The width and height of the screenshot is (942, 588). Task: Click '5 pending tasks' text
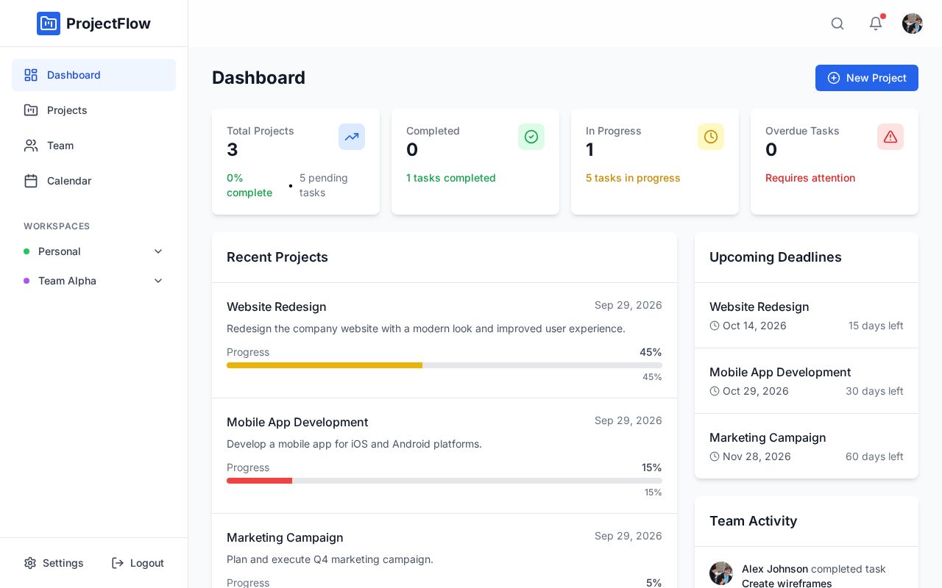click(x=324, y=185)
